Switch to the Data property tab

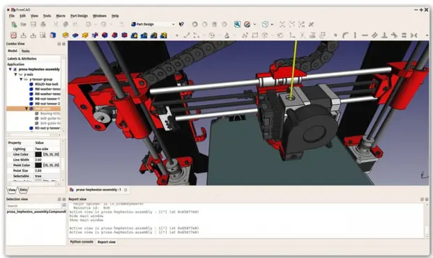(x=24, y=190)
